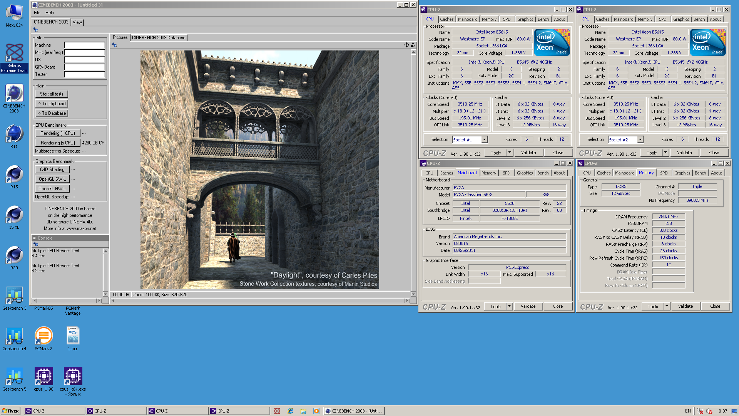Expand Tools arrow in CPU-Z Socket #1 window
The width and height of the screenshot is (739, 416).
coord(510,153)
